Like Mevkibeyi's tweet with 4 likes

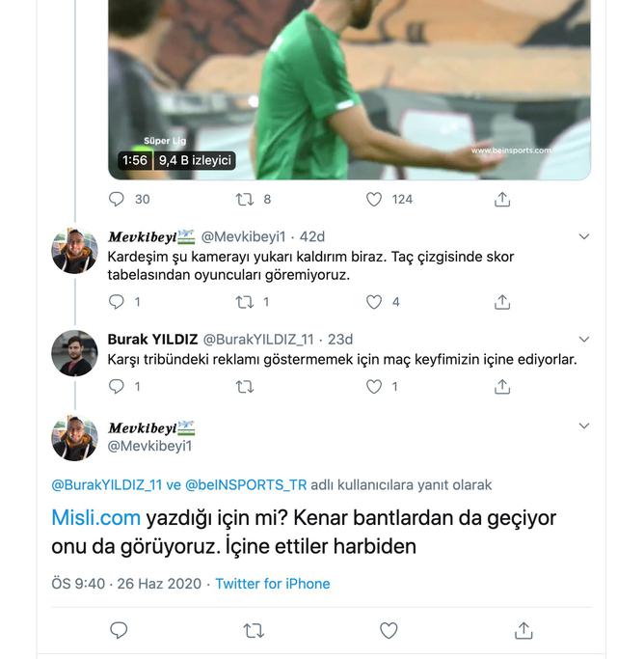click(x=374, y=302)
